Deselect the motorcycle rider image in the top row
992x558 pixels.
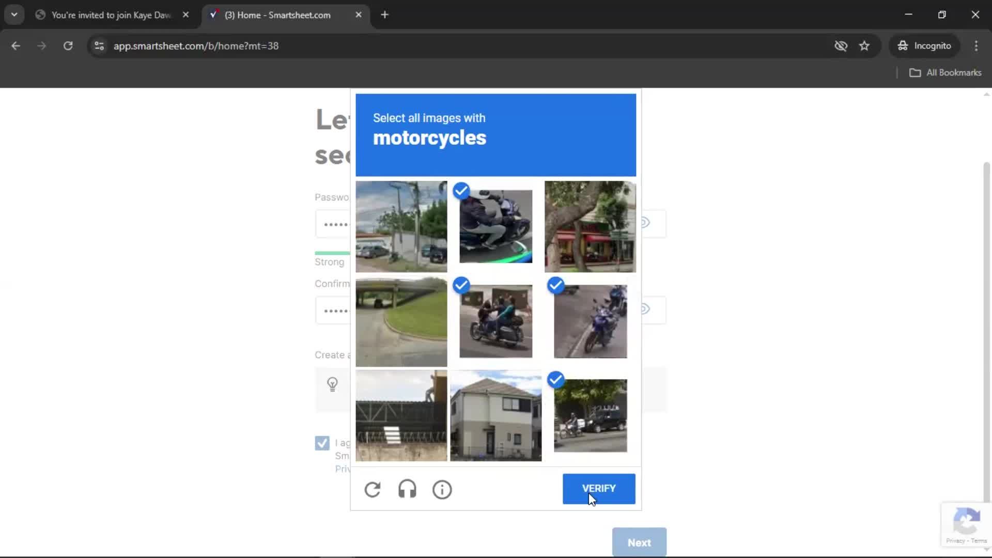tap(495, 226)
